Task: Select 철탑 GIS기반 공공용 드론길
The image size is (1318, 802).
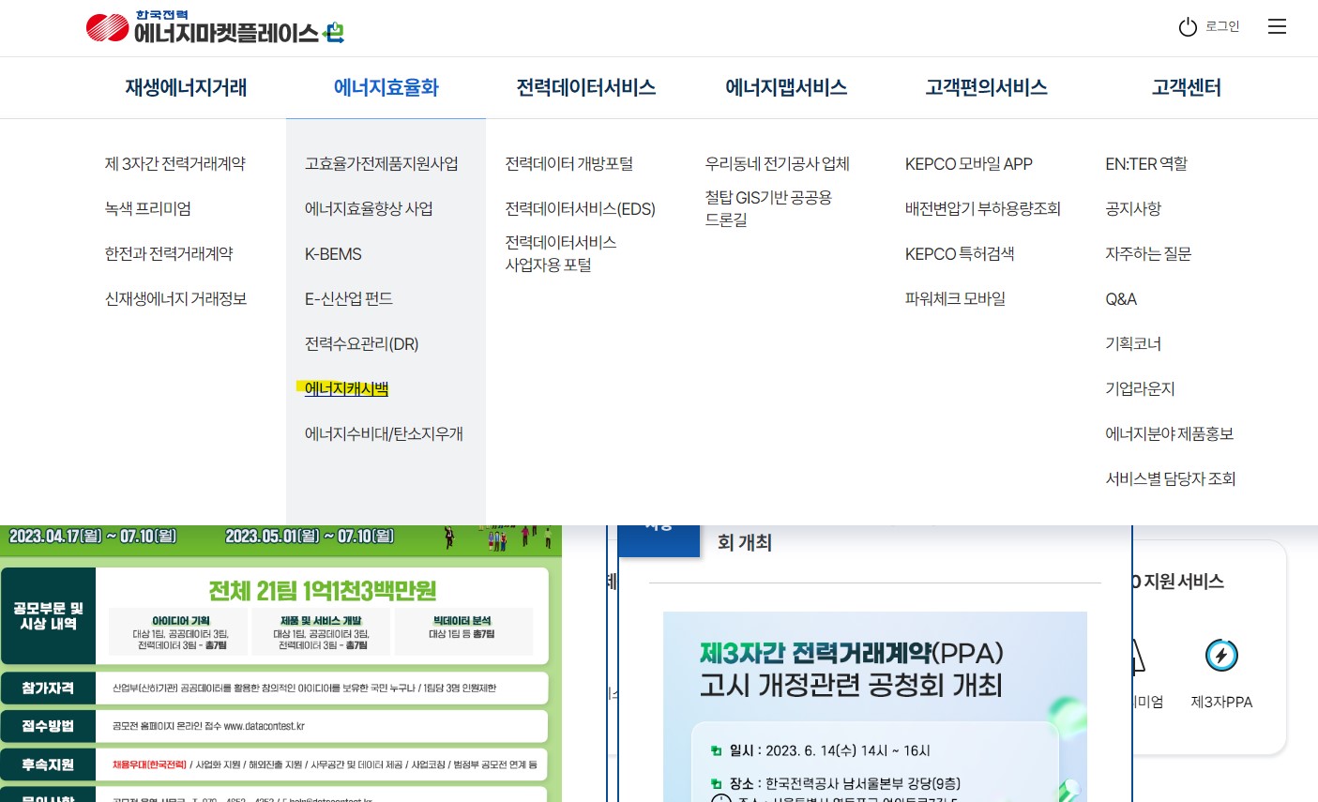Action: (769, 208)
